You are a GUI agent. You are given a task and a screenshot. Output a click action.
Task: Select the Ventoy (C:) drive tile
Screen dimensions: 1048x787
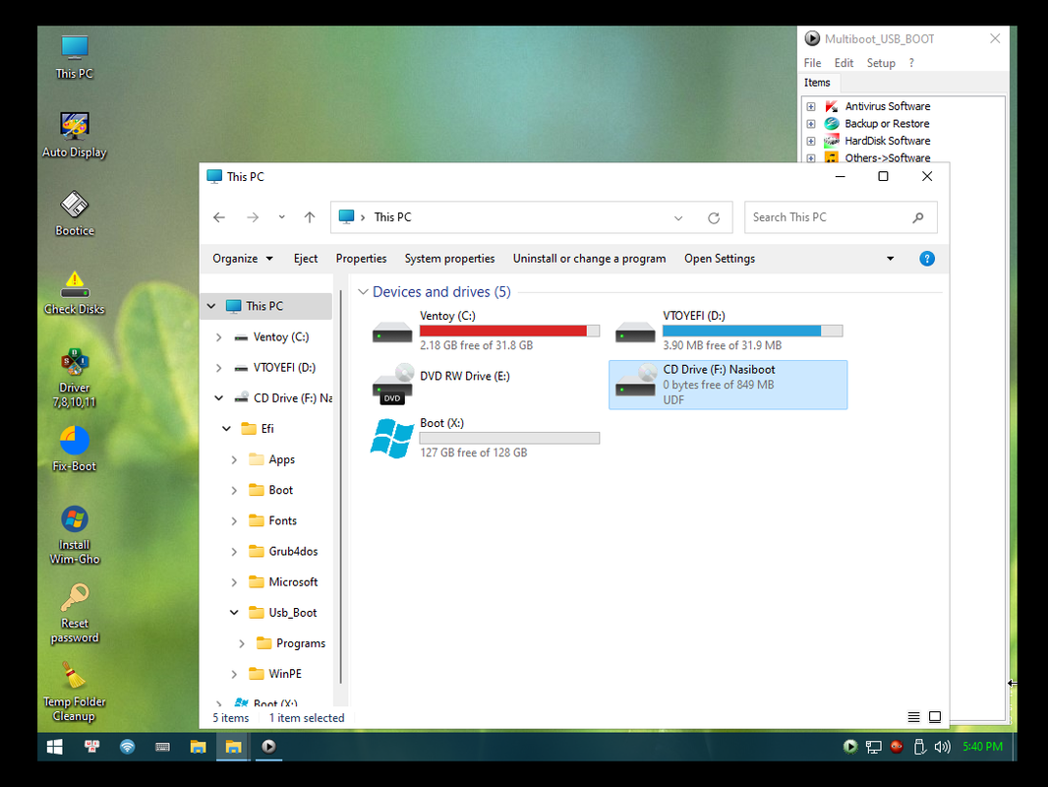pos(486,331)
